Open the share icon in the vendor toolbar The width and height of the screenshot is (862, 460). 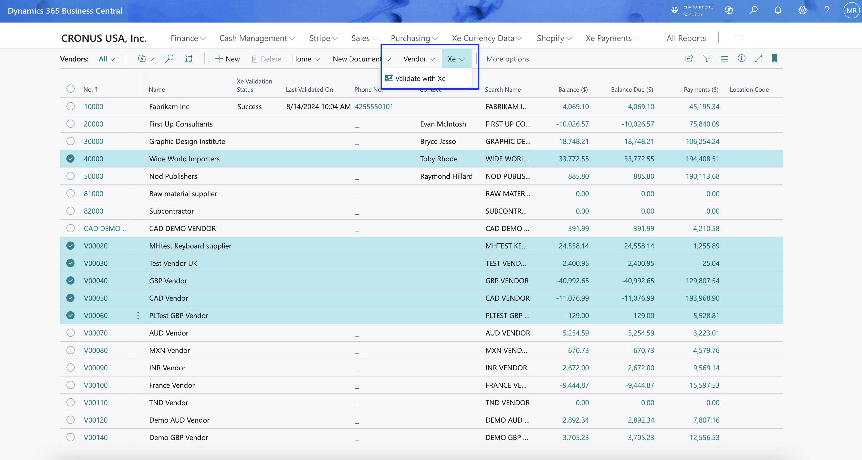click(689, 59)
